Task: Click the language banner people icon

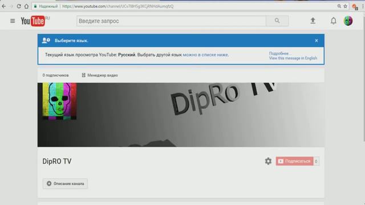Action: click(x=46, y=40)
